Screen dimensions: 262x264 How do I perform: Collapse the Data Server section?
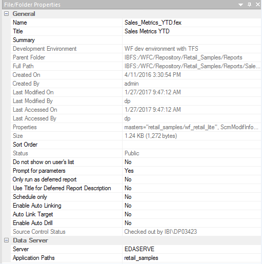pyautogui.click(x=6, y=240)
